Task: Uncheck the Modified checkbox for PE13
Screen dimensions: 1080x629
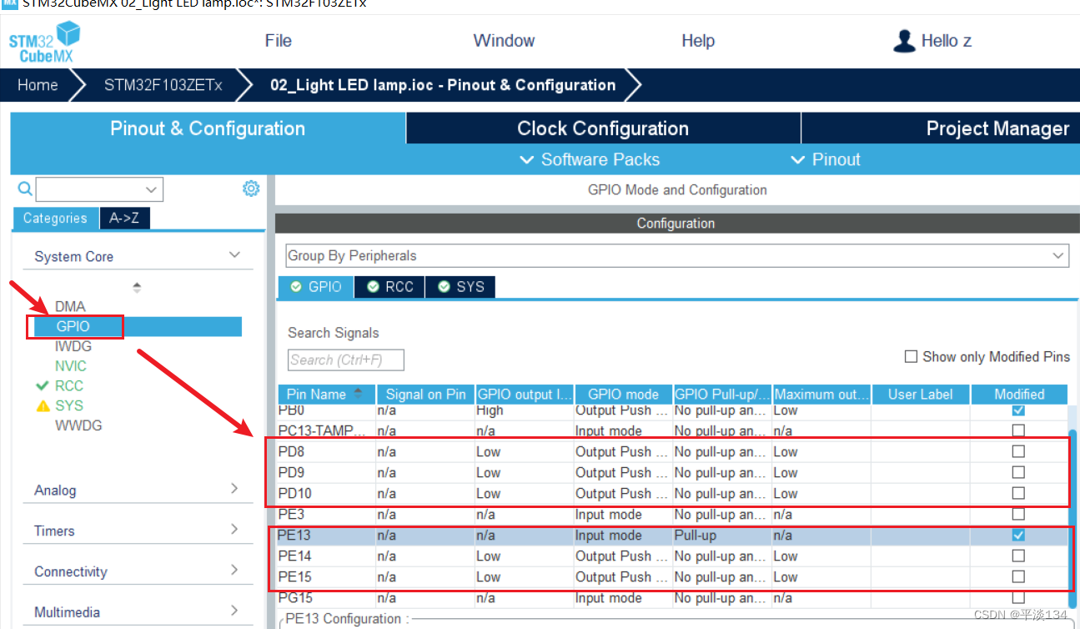Action: 1018,535
